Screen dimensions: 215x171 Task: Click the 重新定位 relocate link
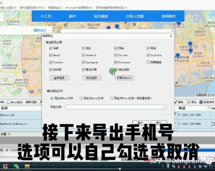tap(40, 30)
